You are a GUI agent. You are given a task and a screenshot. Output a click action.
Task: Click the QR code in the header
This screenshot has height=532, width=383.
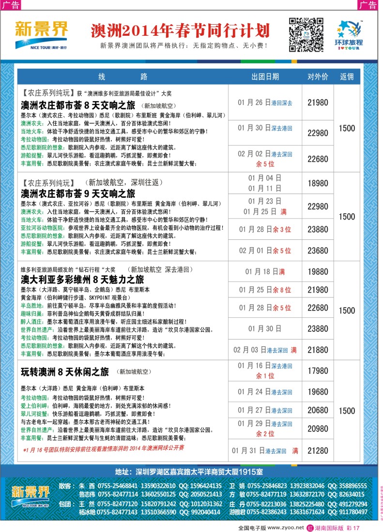pyautogui.click(x=306, y=35)
